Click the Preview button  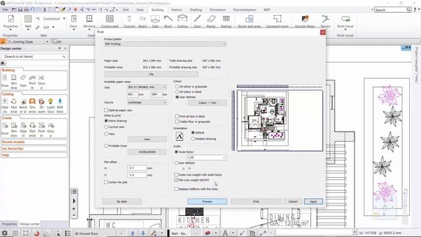pos(207,201)
